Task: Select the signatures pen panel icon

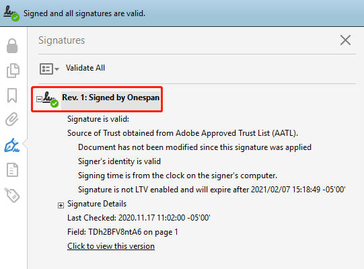Action: pyautogui.click(x=11, y=145)
